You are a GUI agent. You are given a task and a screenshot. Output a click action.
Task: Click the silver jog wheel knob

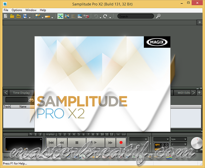[197, 143]
